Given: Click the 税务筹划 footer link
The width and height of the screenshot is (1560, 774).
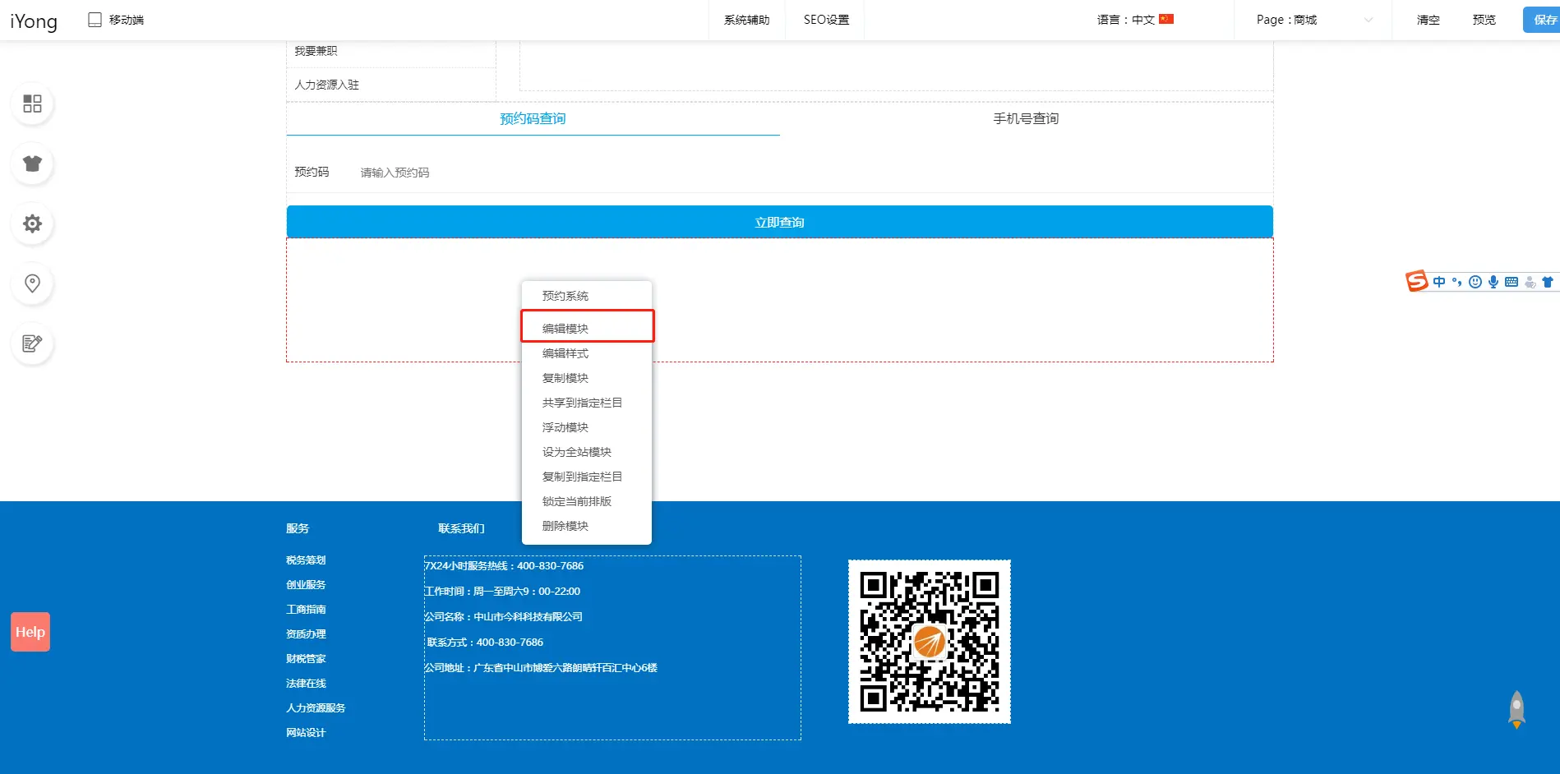Looking at the screenshot, I should (x=306, y=560).
